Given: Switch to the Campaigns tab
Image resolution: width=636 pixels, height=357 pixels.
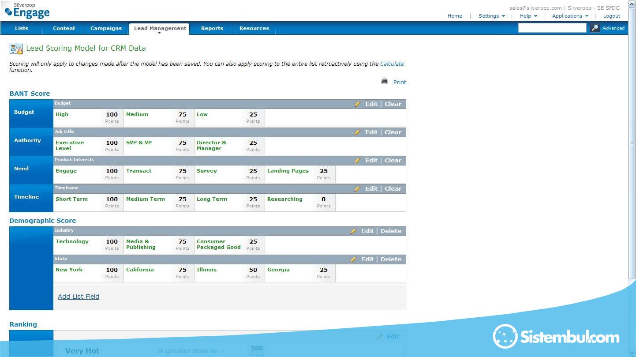Looking at the screenshot, I should pyautogui.click(x=106, y=28).
